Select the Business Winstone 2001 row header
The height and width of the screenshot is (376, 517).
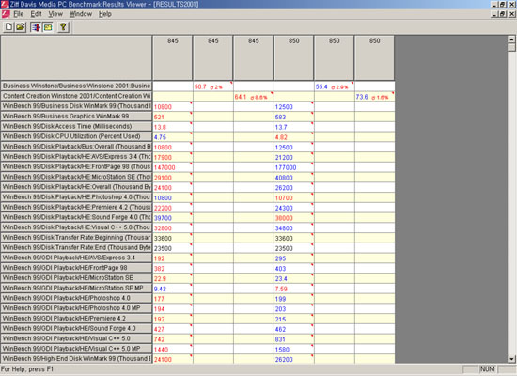[76, 86]
